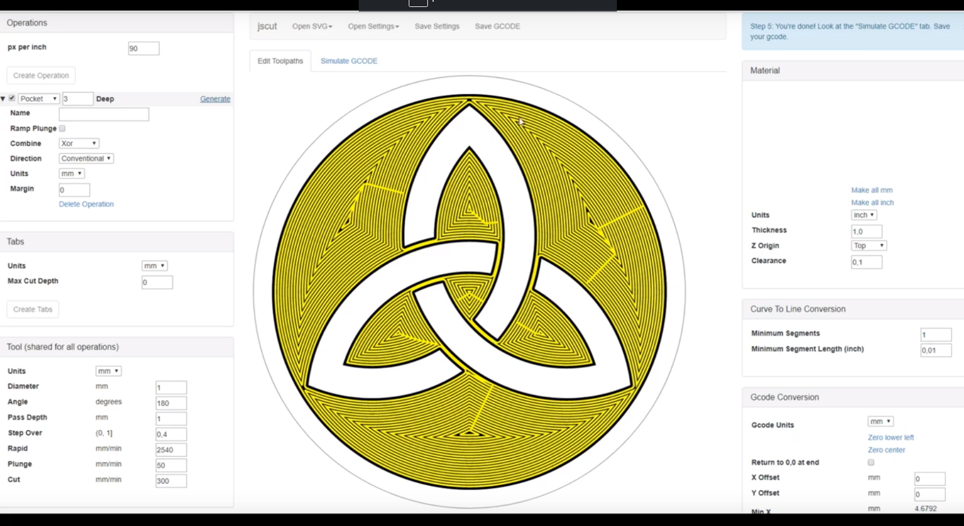Image resolution: width=964 pixels, height=526 pixels.
Task: Click the Deep depth input field
Action: point(77,99)
